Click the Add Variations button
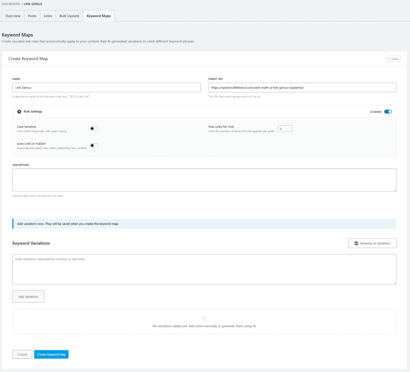Screen dimensions: 410x372 [x=28, y=297]
